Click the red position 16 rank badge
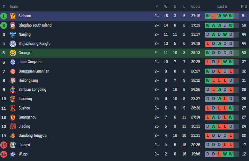Image resolution: width=249 pixels, height=161 pixels. coord(4,154)
